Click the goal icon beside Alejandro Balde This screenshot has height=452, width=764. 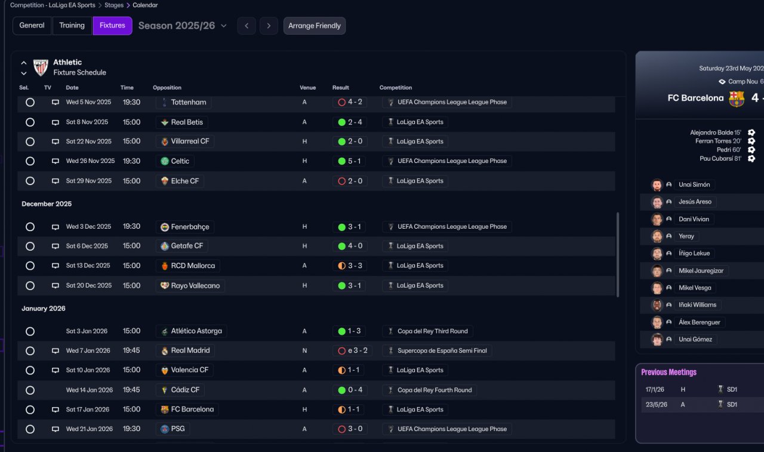pos(751,133)
